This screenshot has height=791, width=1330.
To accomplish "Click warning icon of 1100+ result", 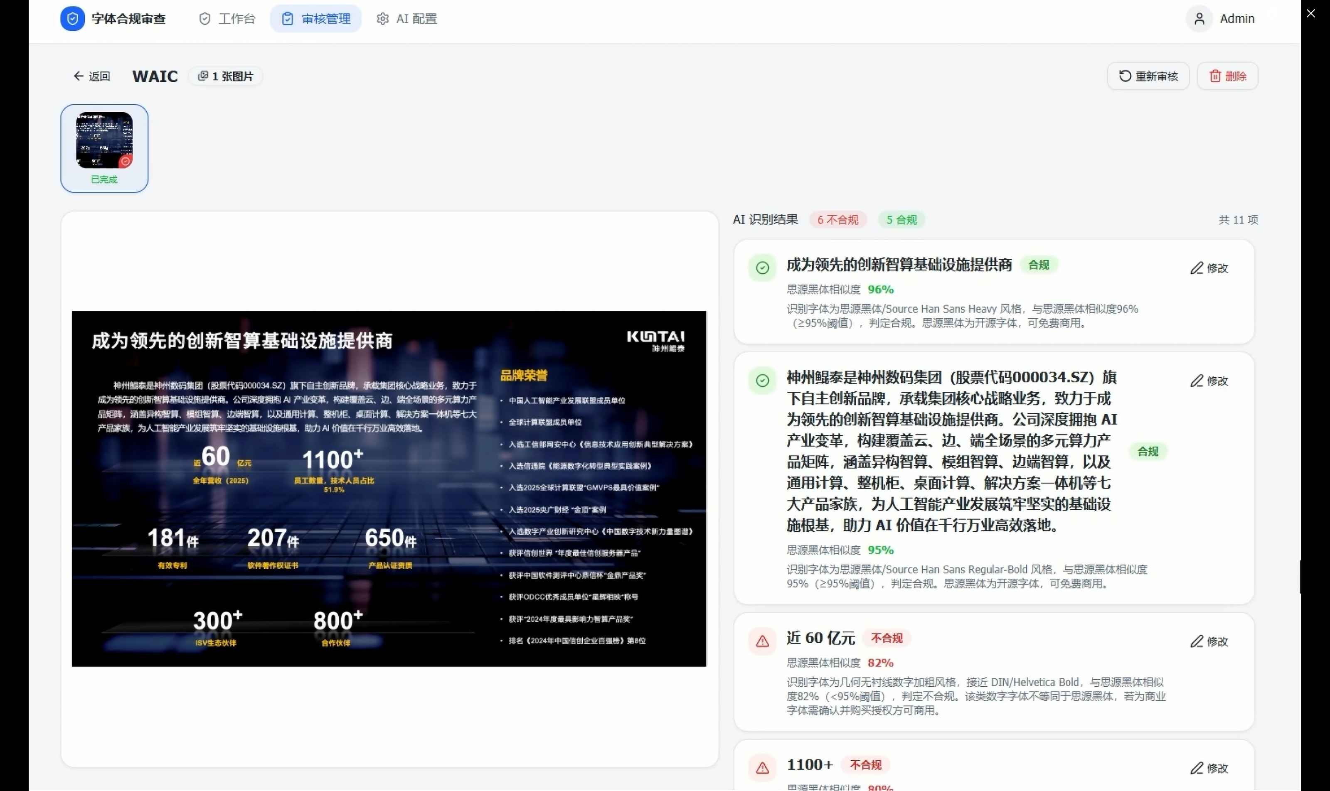I will pyautogui.click(x=763, y=768).
